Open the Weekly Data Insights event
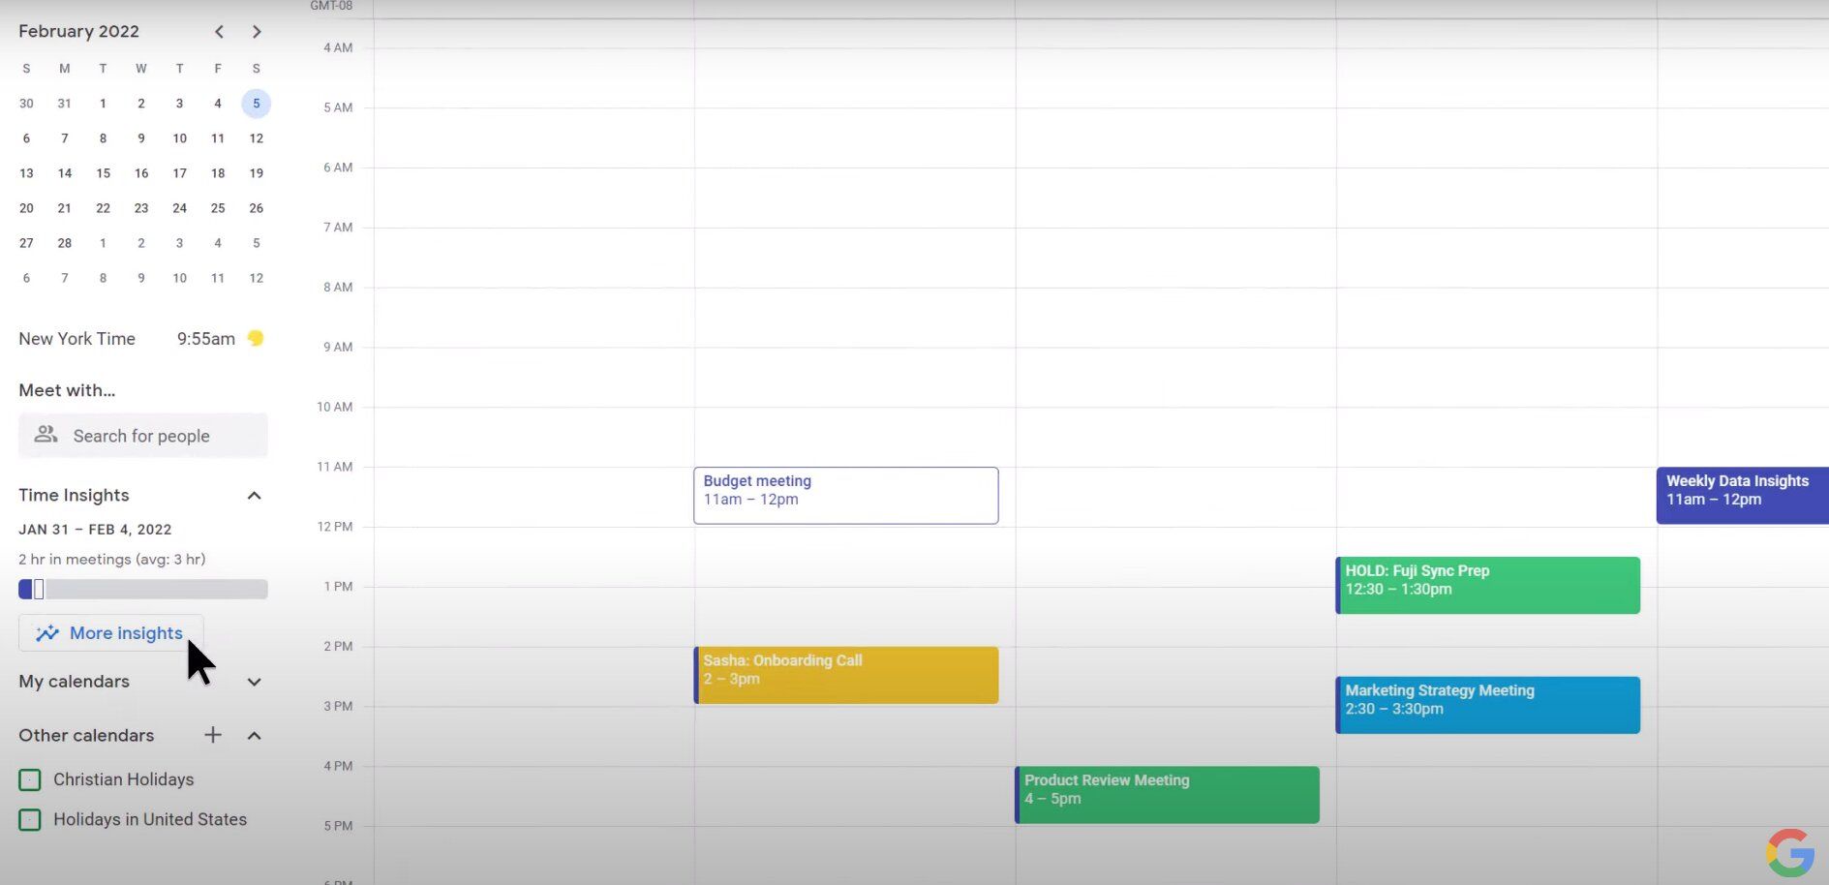Image resolution: width=1829 pixels, height=885 pixels. click(x=1743, y=495)
